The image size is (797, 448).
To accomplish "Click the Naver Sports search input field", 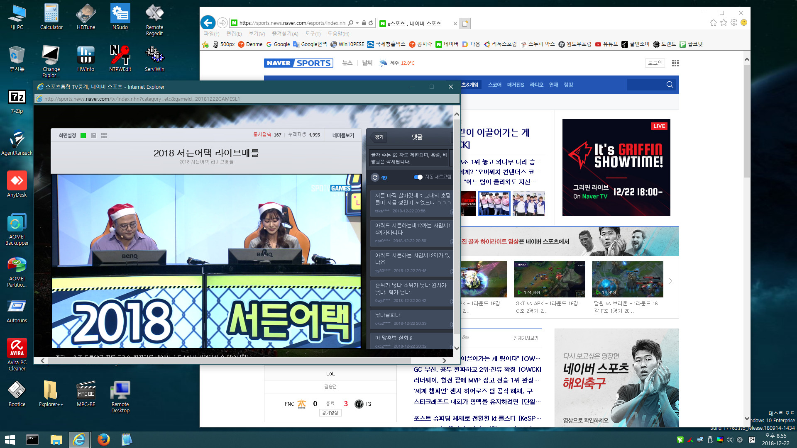I will [x=646, y=85].
